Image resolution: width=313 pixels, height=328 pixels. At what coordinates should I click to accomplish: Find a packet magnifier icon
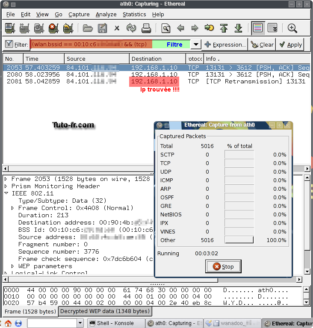(x=166, y=28)
